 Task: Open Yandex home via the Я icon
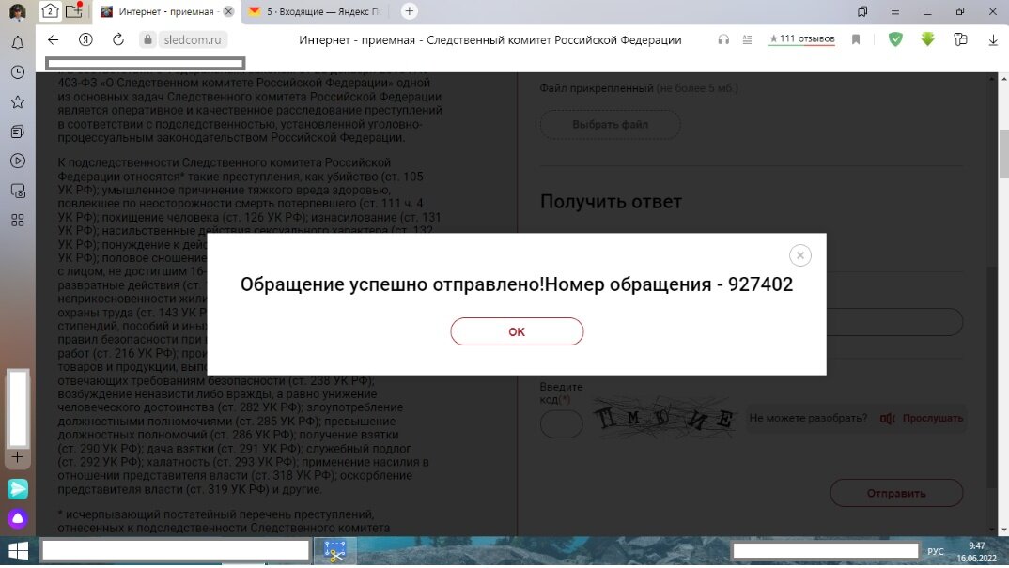click(85, 39)
